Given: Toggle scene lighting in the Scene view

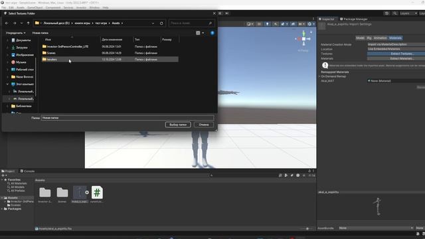Looking at the screenshot, I should (267, 24).
